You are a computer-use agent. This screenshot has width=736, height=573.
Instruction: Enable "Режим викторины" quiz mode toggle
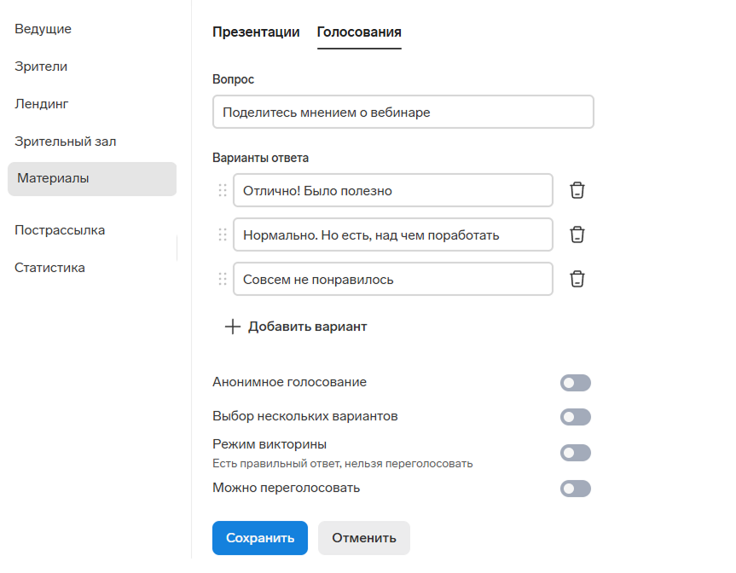pos(575,453)
